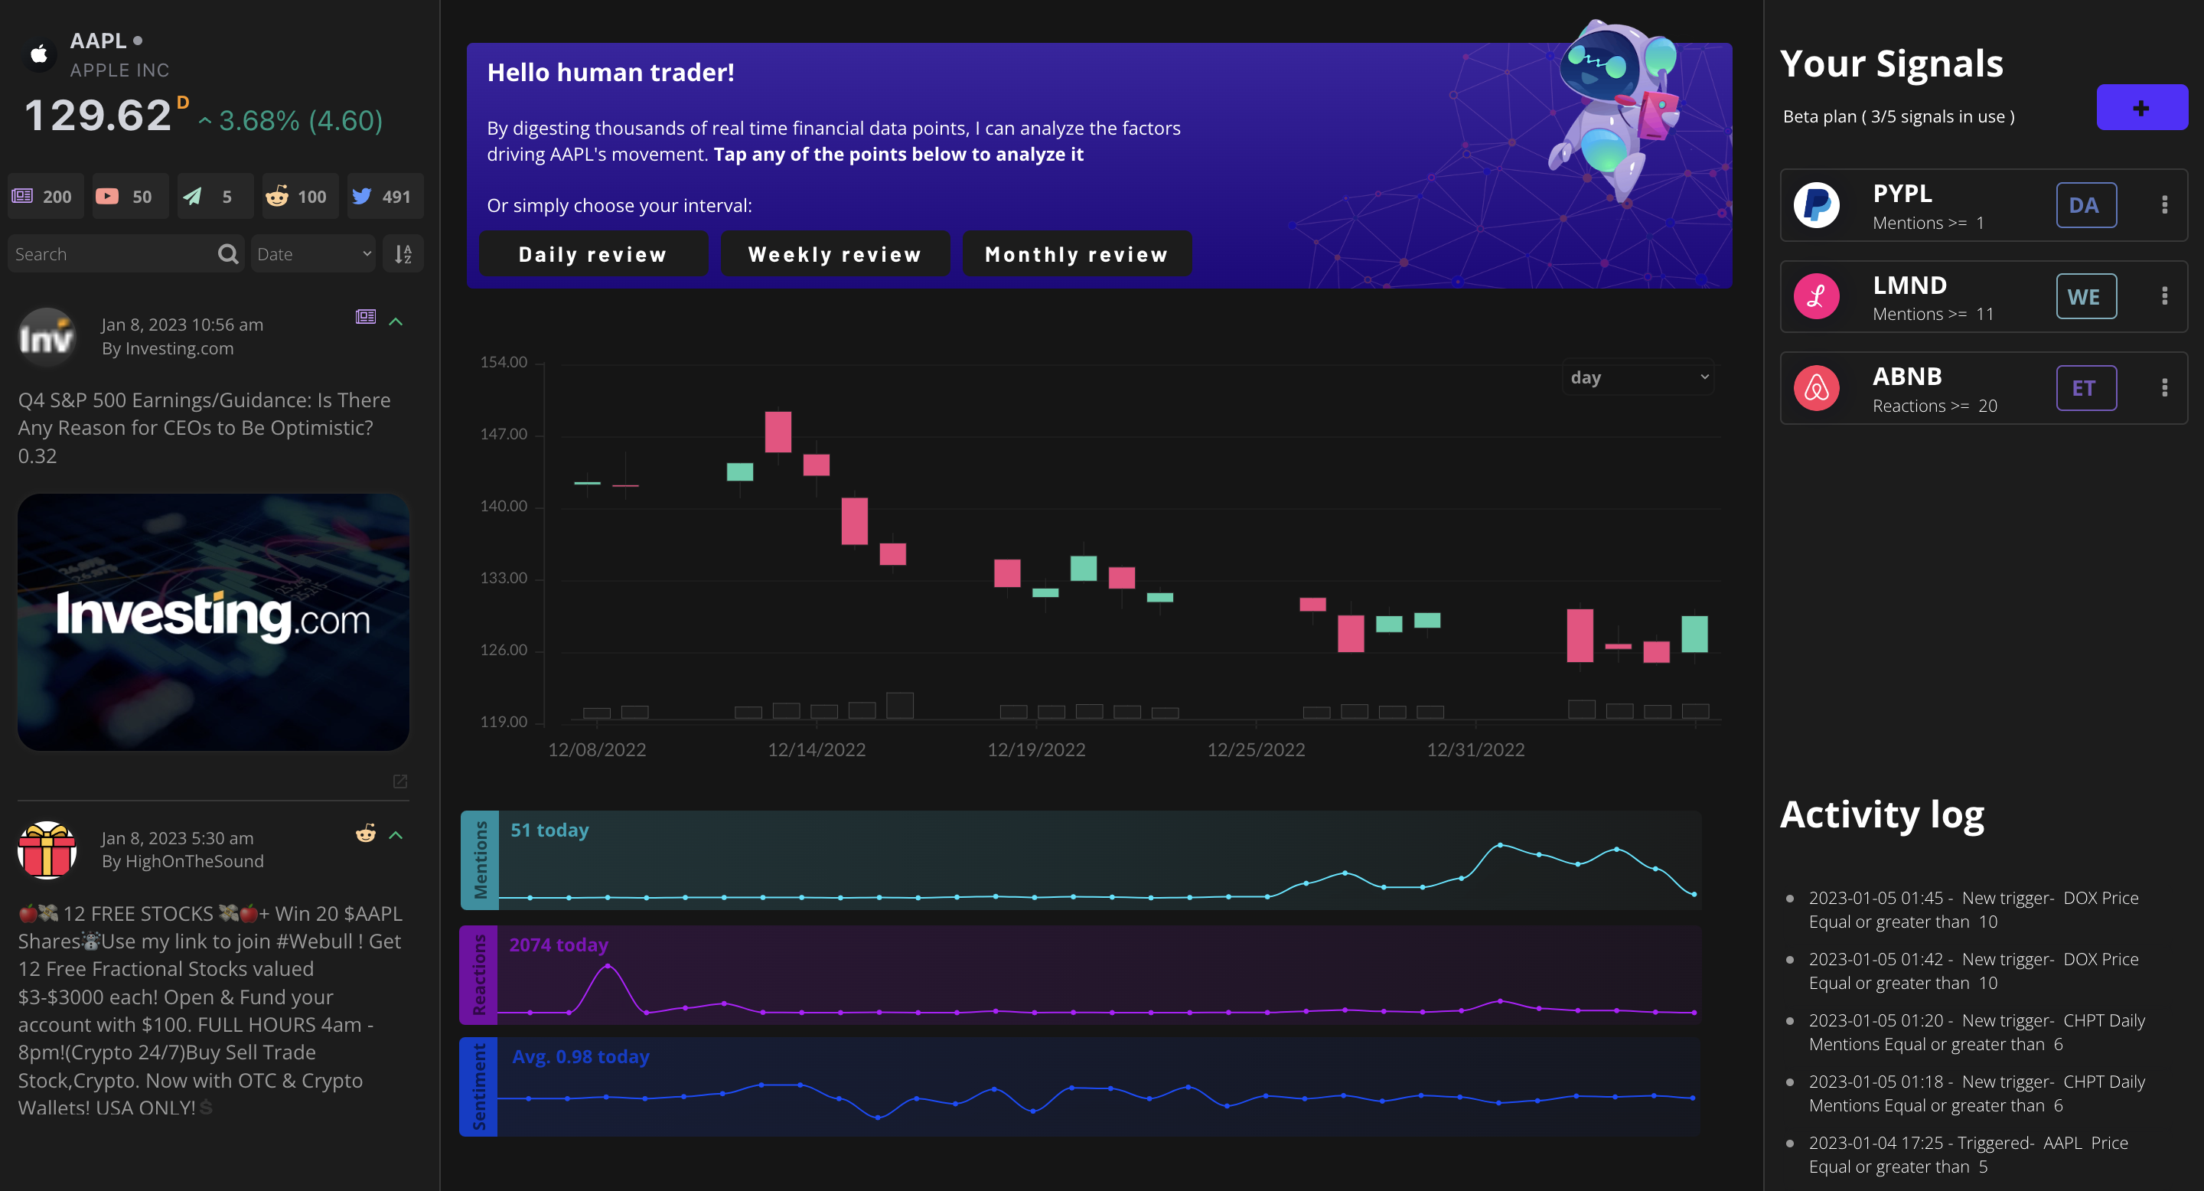This screenshot has height=1191, width=2204.
Task: Select the Mentions chart tab
Action: (479, 860)
